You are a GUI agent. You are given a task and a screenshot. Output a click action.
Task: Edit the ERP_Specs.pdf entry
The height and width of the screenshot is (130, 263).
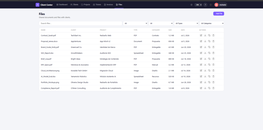[201, 65]
